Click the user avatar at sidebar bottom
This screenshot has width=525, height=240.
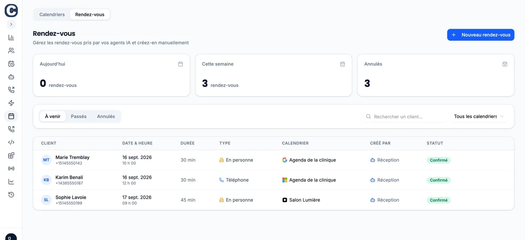coord(11,237)
